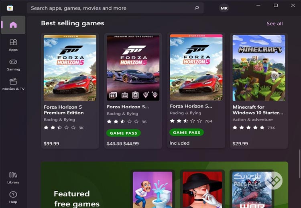Open the Gaming section
301x208 pixels.
(x=13, y=65)
